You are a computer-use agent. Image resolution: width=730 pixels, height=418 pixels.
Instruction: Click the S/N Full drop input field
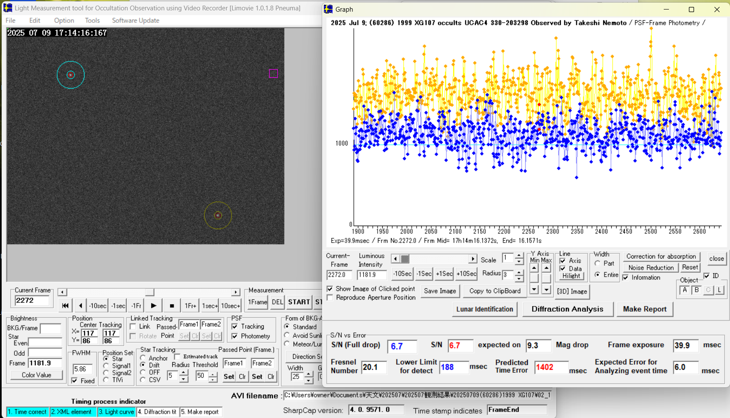click(402, 346)
